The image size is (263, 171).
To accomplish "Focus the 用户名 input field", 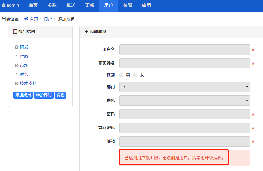I will point(185,50).
